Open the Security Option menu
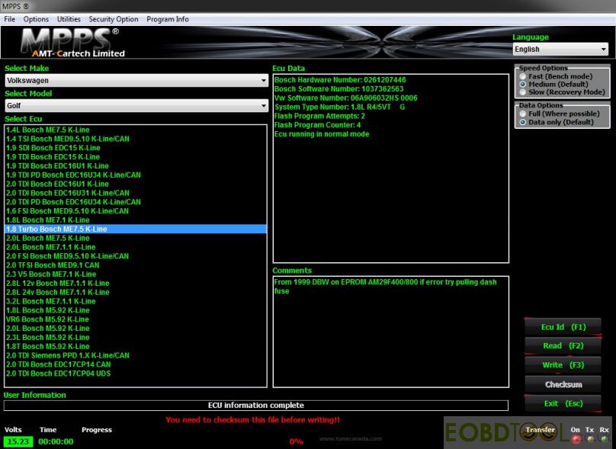Screen dimensions: 616x449 click(x=114, y=19)
